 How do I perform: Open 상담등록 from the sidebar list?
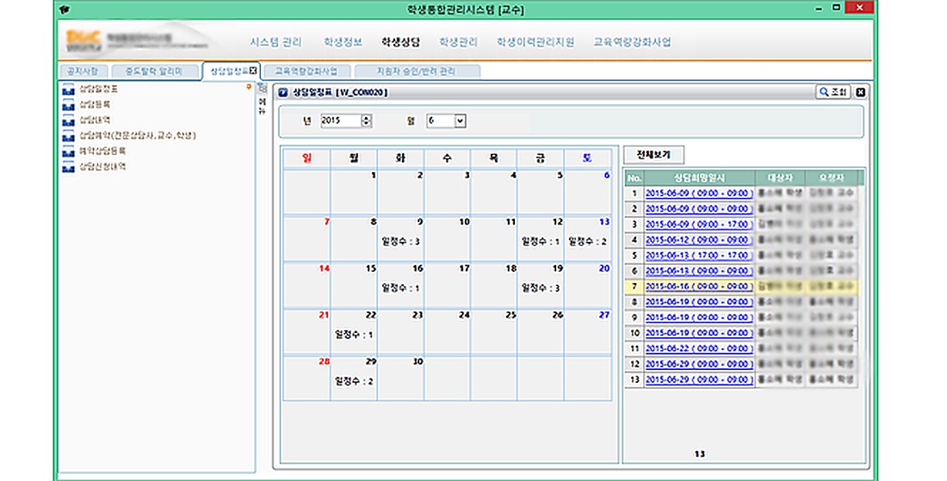tap(95, 105)
